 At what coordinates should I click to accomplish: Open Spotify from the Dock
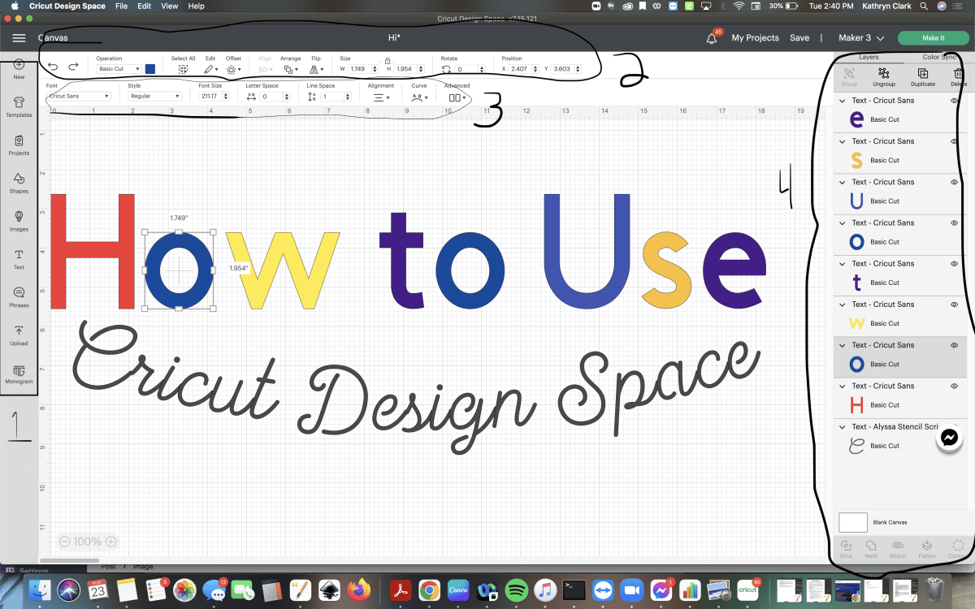click(515, 590)
